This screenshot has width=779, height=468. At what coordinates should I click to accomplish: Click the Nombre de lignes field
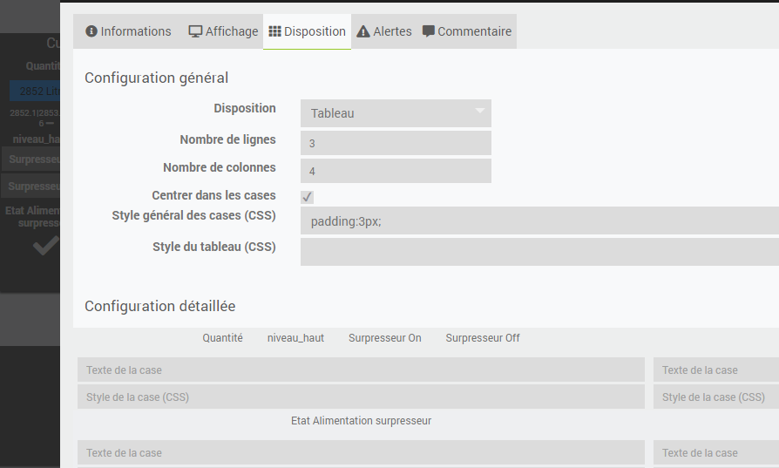click(x=396, y=143)
